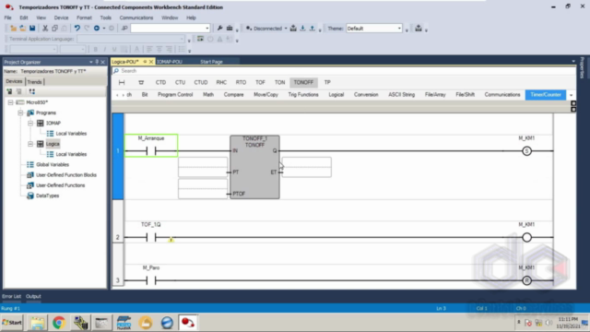Open the toolbar search combo box dropdown
This screenshot has height=332, width=590.
(206, 29)
